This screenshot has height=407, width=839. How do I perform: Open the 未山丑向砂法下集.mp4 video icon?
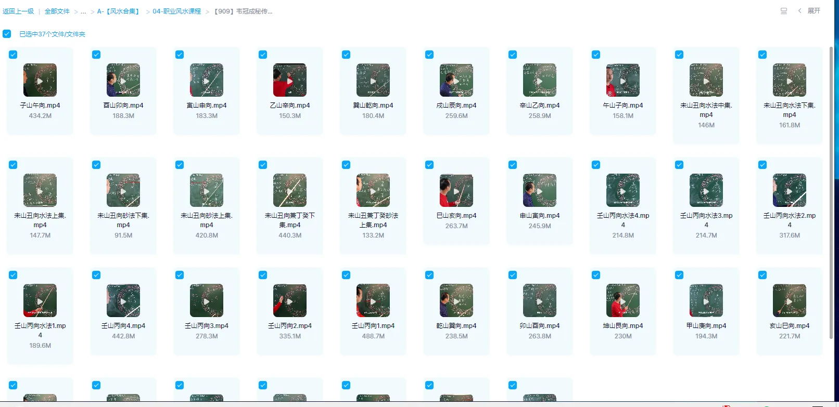[123, 190]
